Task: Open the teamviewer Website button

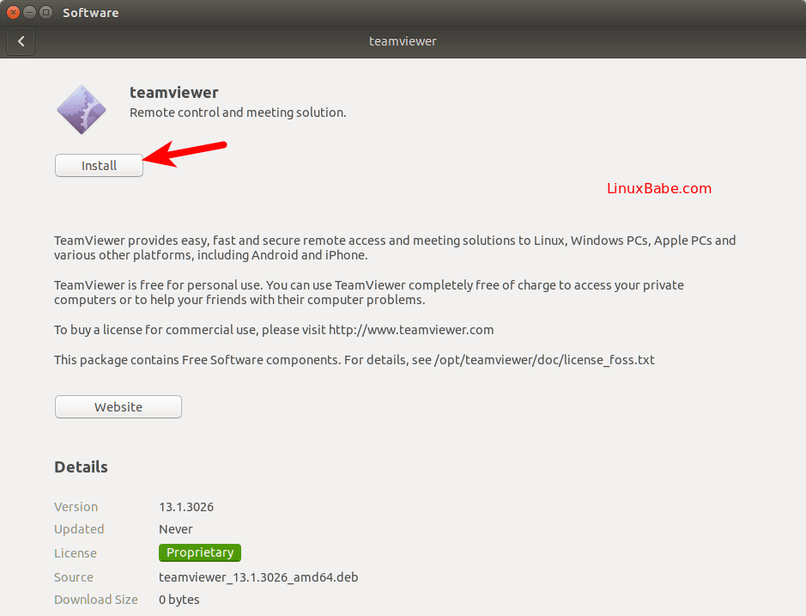Action: 118,406
